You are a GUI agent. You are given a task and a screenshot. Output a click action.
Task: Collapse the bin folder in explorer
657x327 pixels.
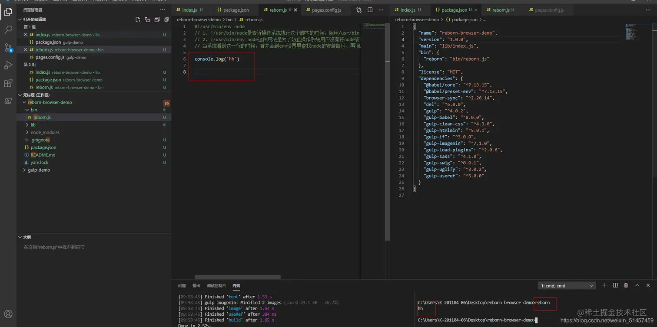pos(27,110)
